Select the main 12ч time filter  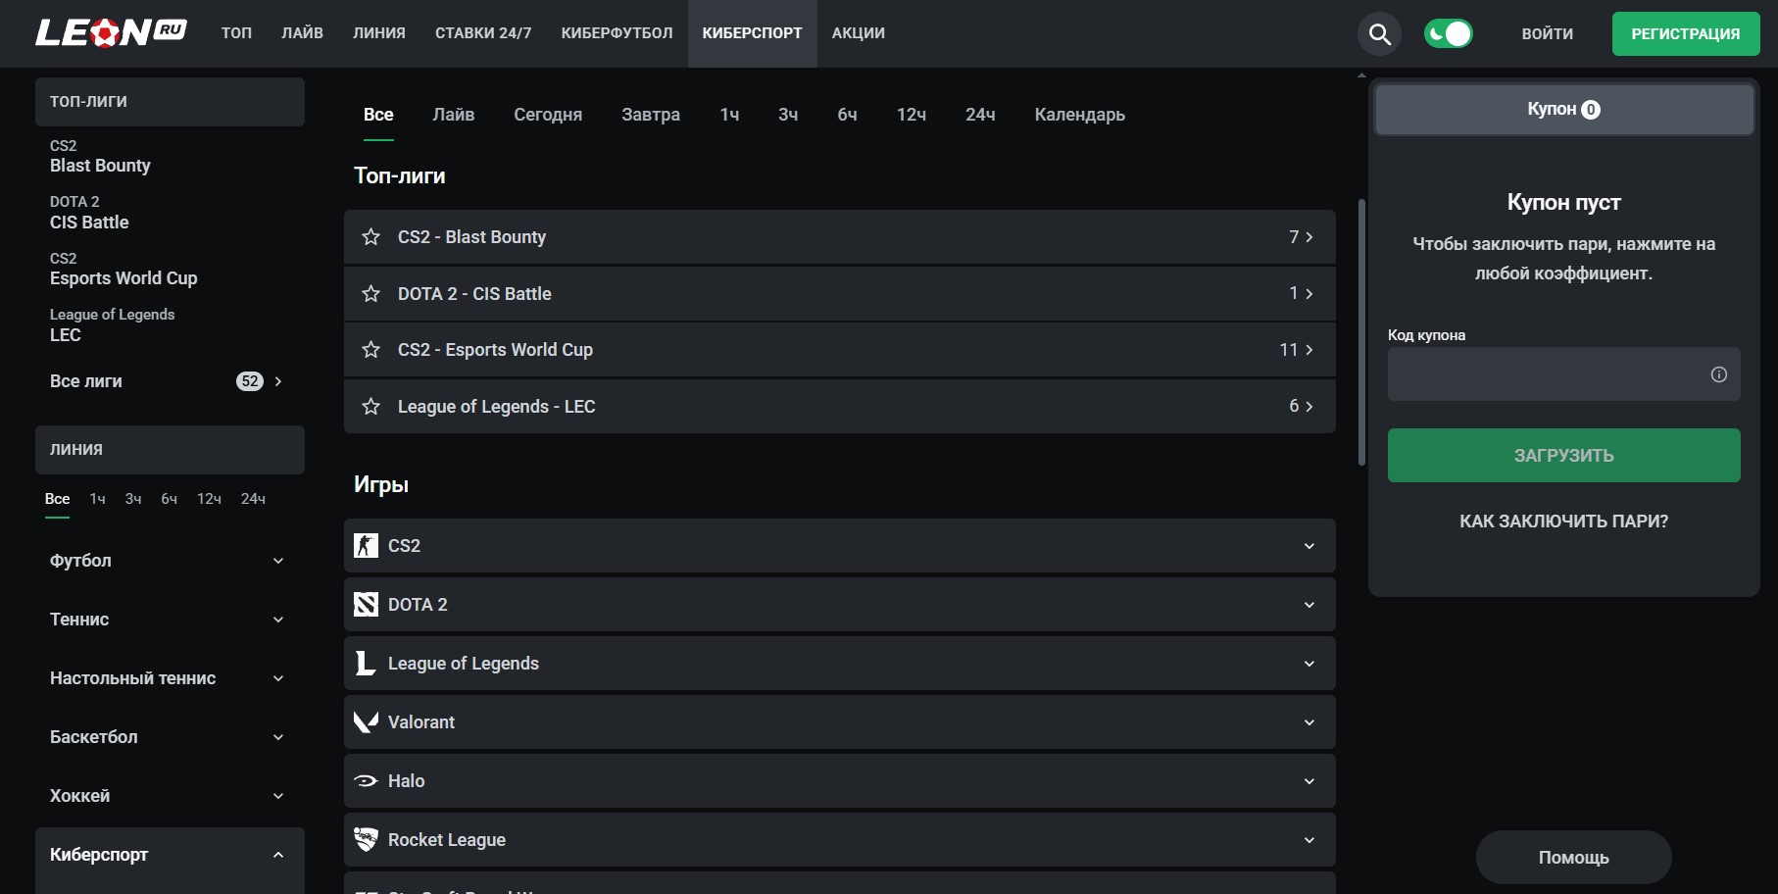point(912,115)
